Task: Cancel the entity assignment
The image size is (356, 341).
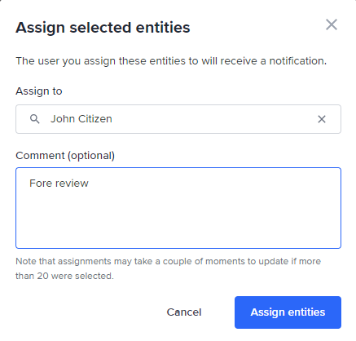Action: click(184, 312)
